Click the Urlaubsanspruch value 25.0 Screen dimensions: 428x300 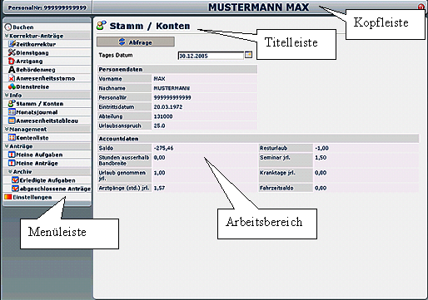click(x=159, y=125)
